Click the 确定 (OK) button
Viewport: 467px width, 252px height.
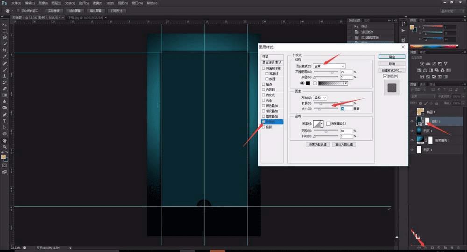tap(391, 57)
